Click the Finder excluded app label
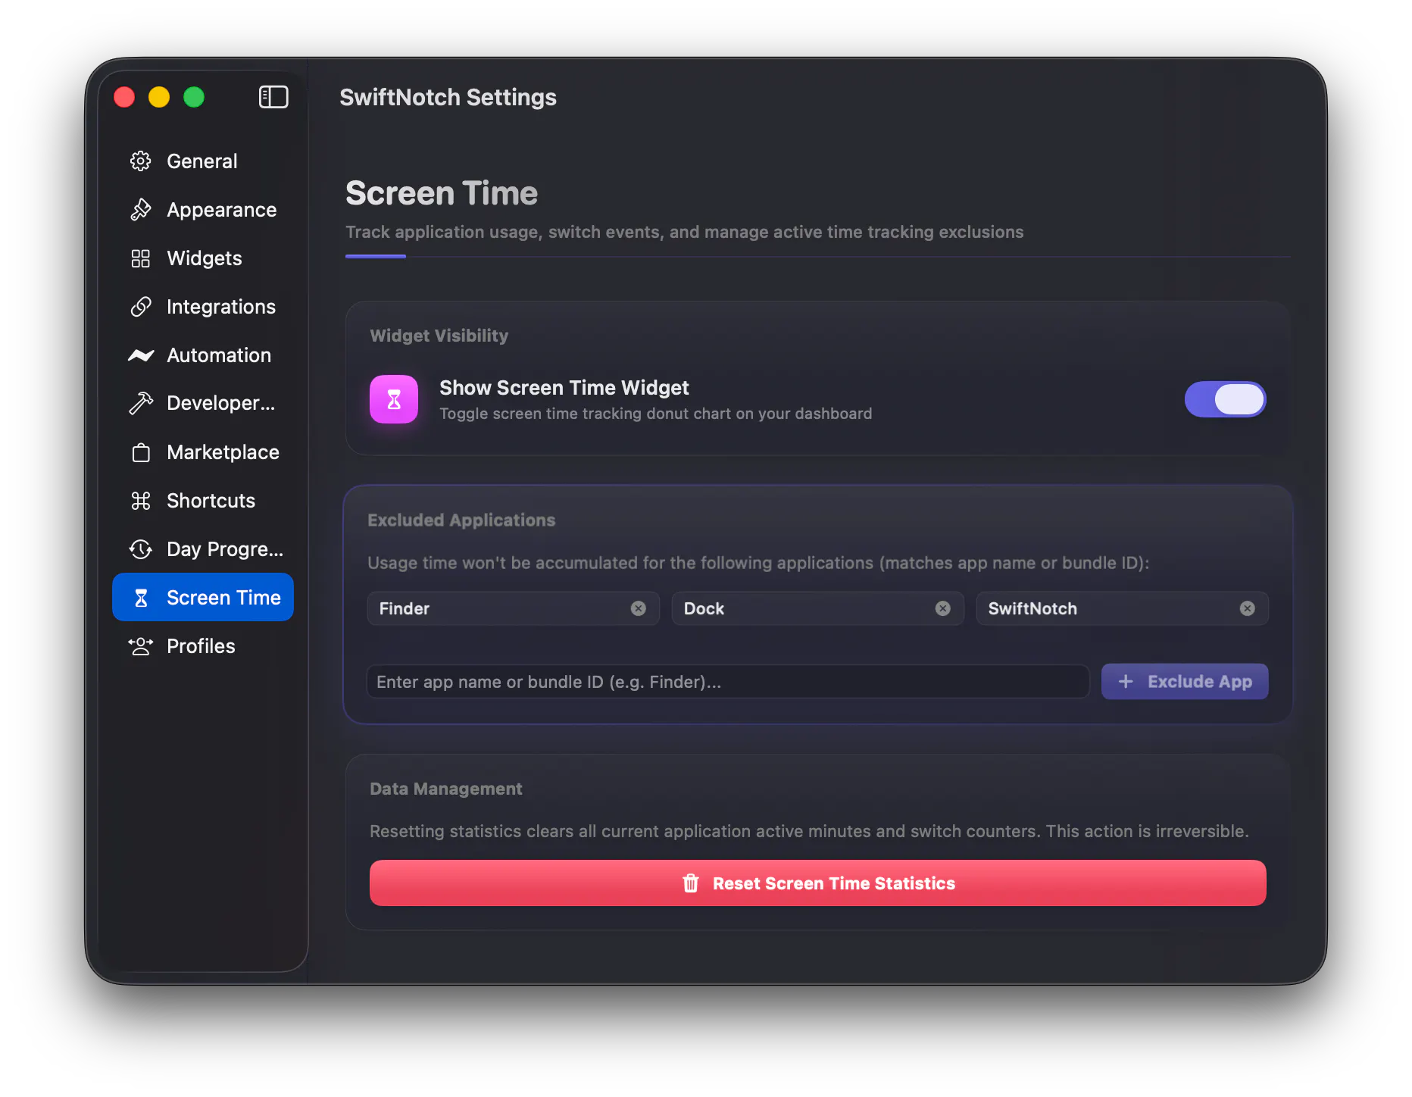 [405, 608]
